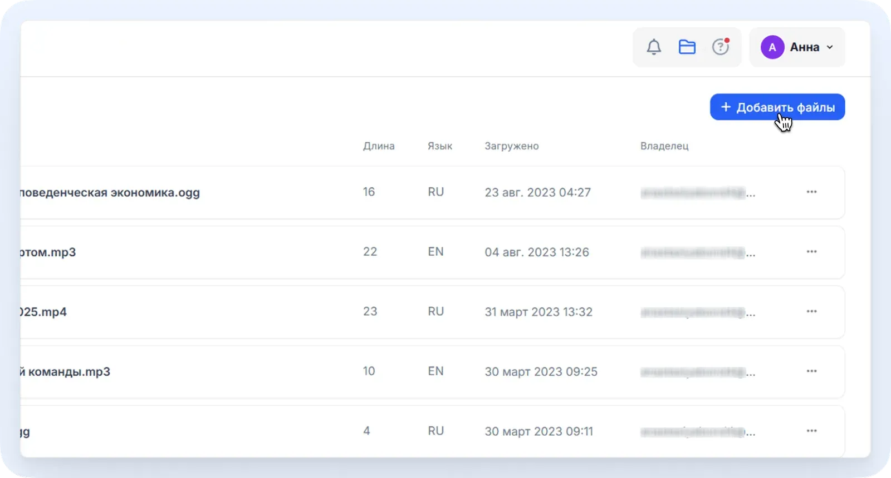Open the folder icon in header

(687, 47)
